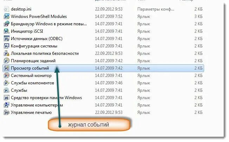Select Планировщик заданий name
The image size is (229, 142).
tap(33, 60)
